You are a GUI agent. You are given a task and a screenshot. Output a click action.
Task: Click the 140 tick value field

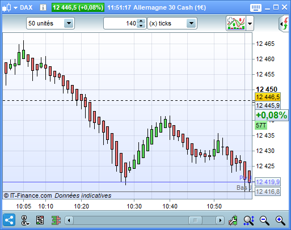120,23
